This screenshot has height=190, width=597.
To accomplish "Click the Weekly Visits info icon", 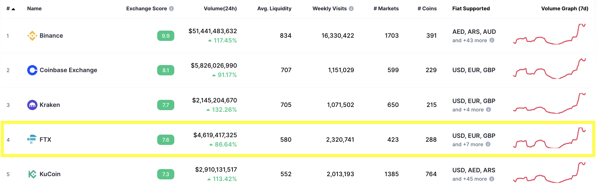I will [351, 9].
